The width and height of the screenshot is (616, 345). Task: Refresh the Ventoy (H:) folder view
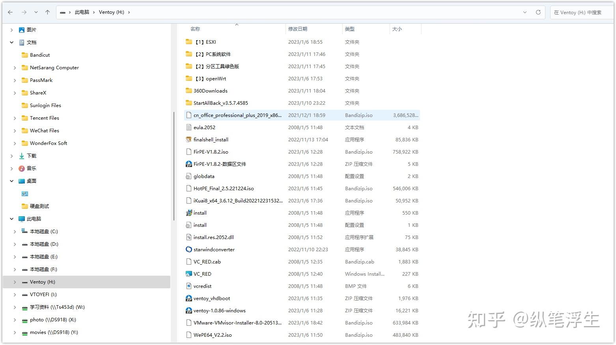click(x=538, y=12)
